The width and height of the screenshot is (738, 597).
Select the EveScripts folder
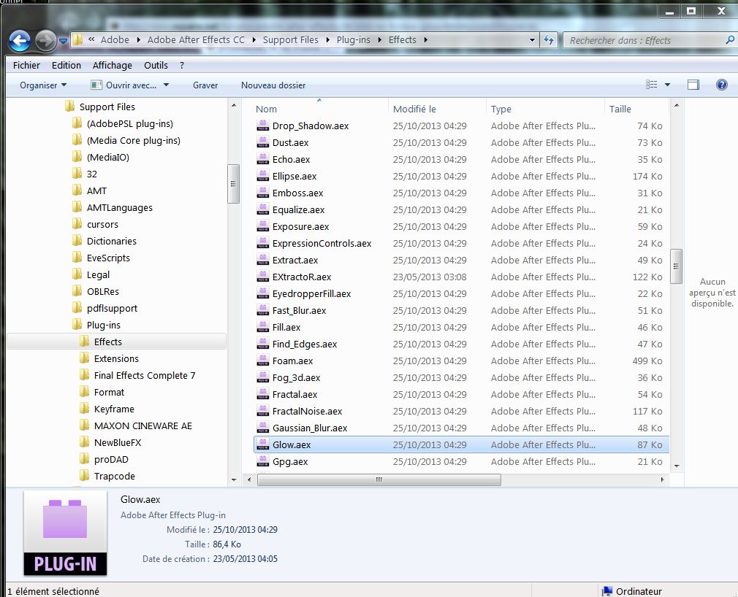point(108,258)
